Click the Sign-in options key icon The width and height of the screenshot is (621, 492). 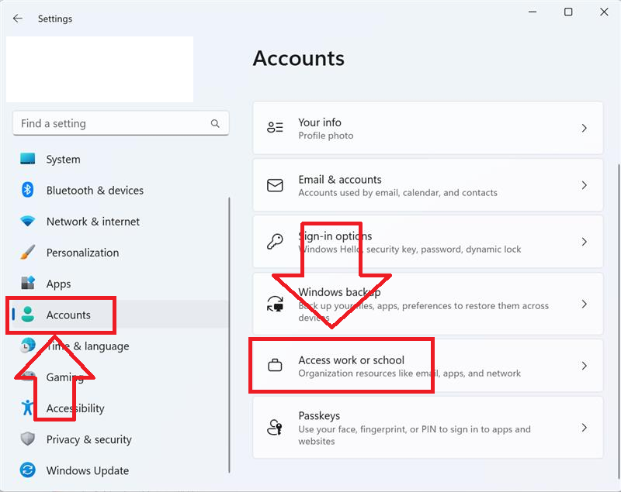(x=275, y=241)
